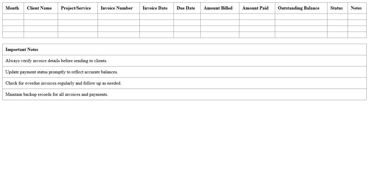The width and height of the screenshot is (369, 187).
Task: Select the Status column header
Action: 336,8
